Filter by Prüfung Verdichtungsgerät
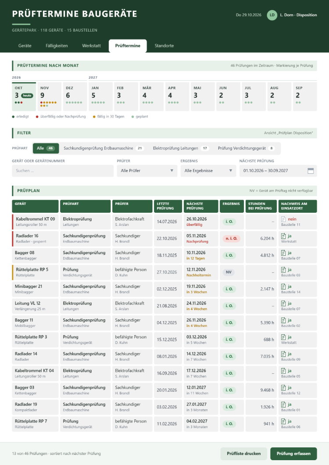This screenshot has width=329, height=465. point(246,148)
